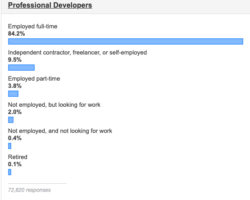Screen dimensions: 250x200
Task: Click the Employed full-time label
Action: pos(33,27)
